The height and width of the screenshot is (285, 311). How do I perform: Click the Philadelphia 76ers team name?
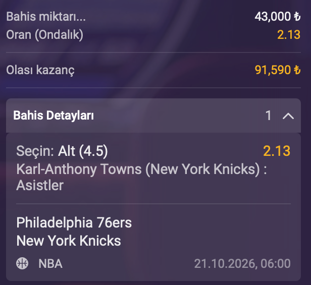click(x=74, y=222)
